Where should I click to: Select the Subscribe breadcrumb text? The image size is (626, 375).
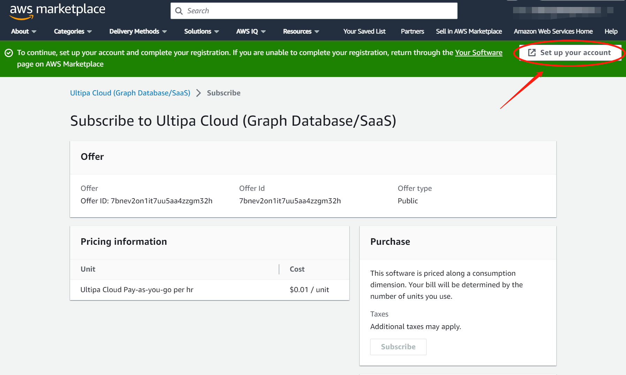(223, 93)
